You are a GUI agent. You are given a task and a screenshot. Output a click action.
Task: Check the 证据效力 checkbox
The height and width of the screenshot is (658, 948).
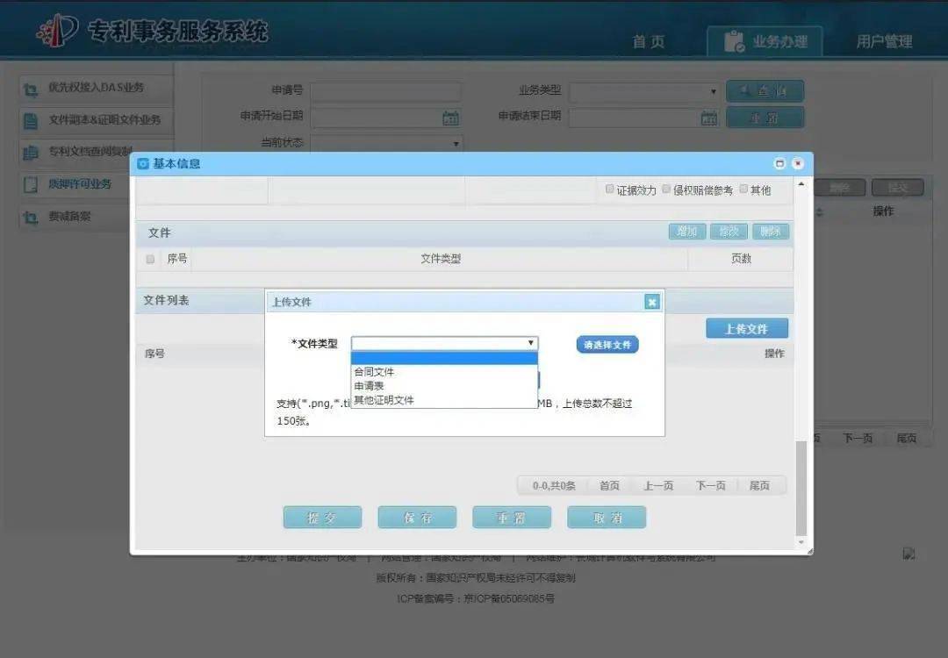610,189
